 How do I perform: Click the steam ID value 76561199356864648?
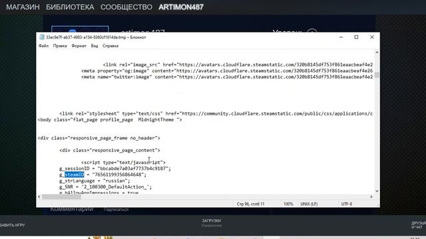(x=118, y=175)
